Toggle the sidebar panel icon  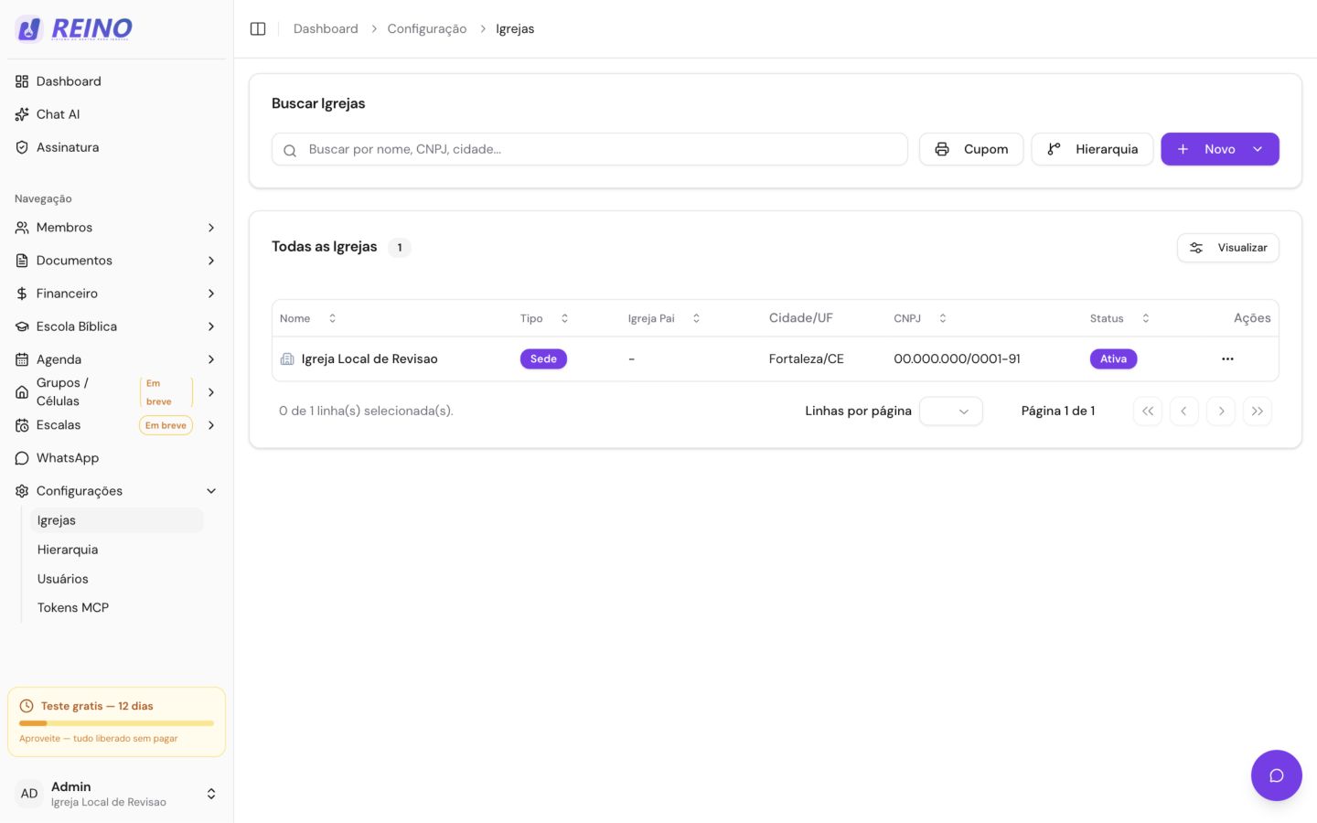tap(258, 29)
